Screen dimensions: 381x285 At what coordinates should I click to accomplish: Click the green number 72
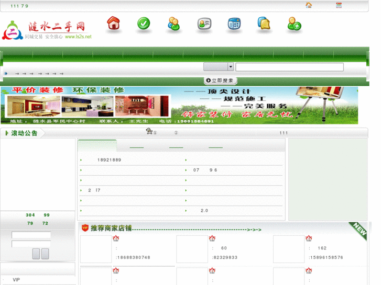(45, 223)
